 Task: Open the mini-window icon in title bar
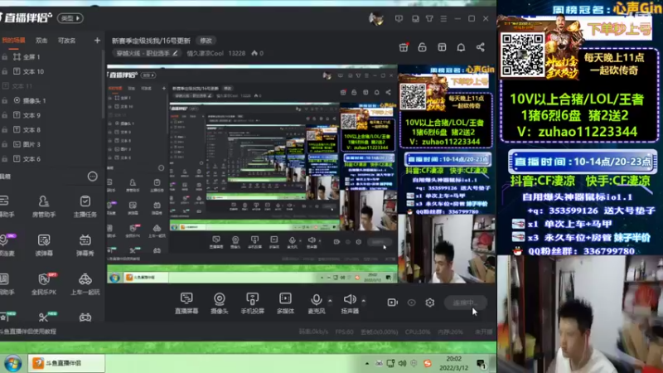(415, 18)
